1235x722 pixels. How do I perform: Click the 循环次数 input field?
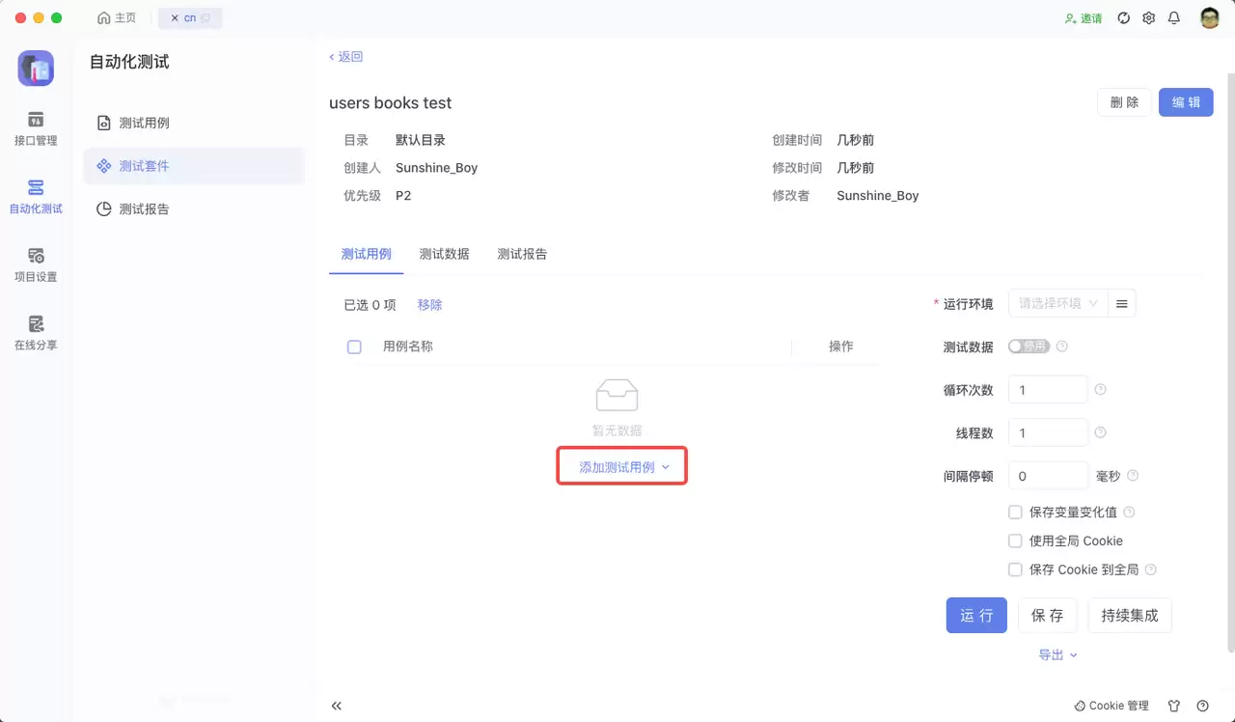[1048, 390]
